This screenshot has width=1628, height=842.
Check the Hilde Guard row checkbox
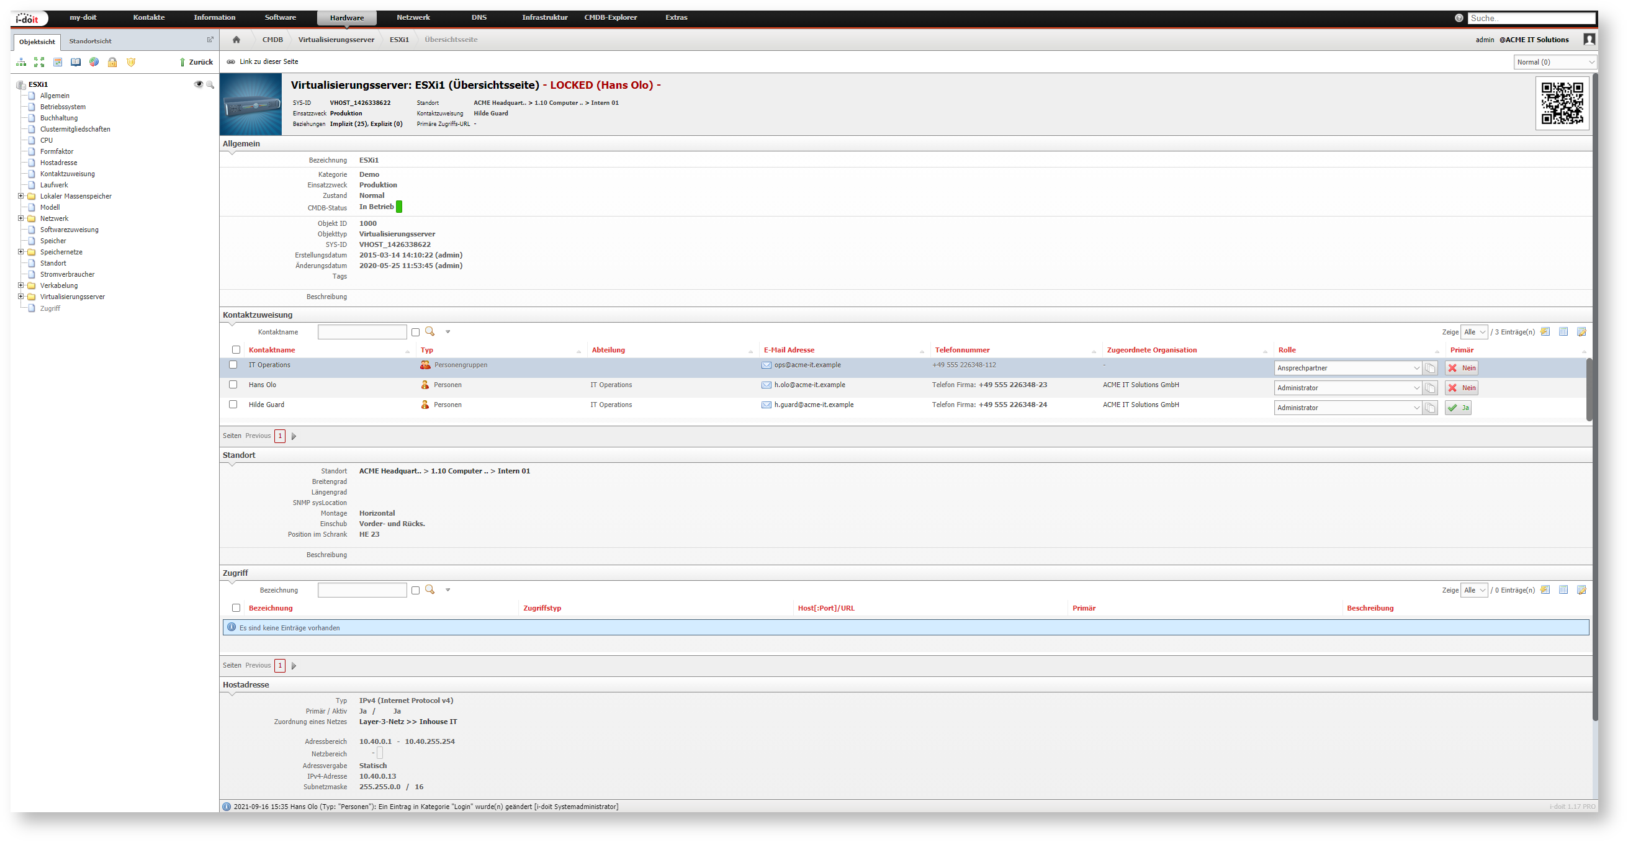click(233, 405)
